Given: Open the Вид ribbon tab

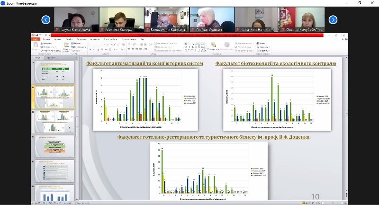Looking at the screenshot, I should (x=143, y=39).
